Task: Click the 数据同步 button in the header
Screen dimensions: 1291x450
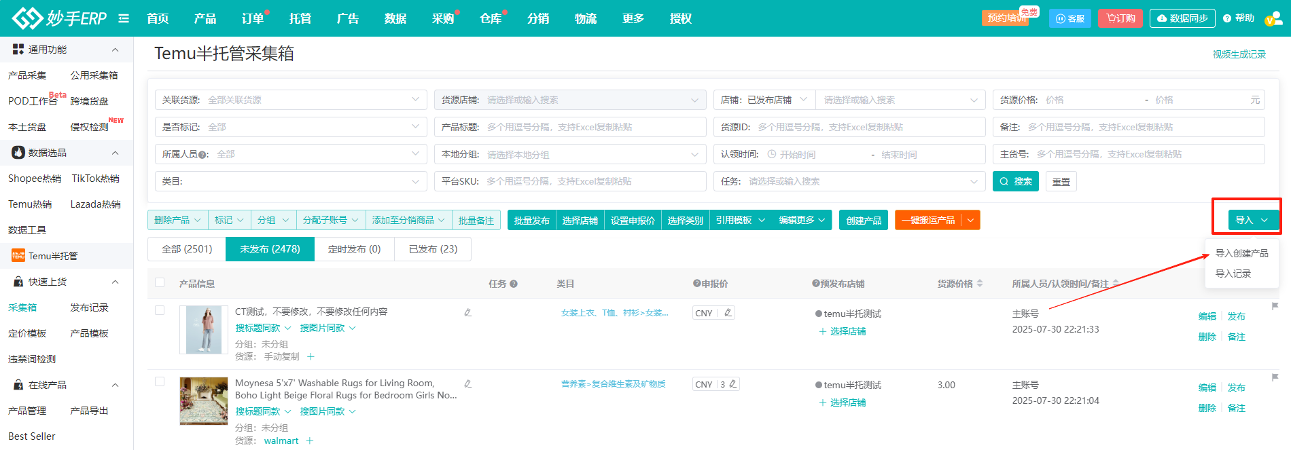Action: [x=1182, y=18]
